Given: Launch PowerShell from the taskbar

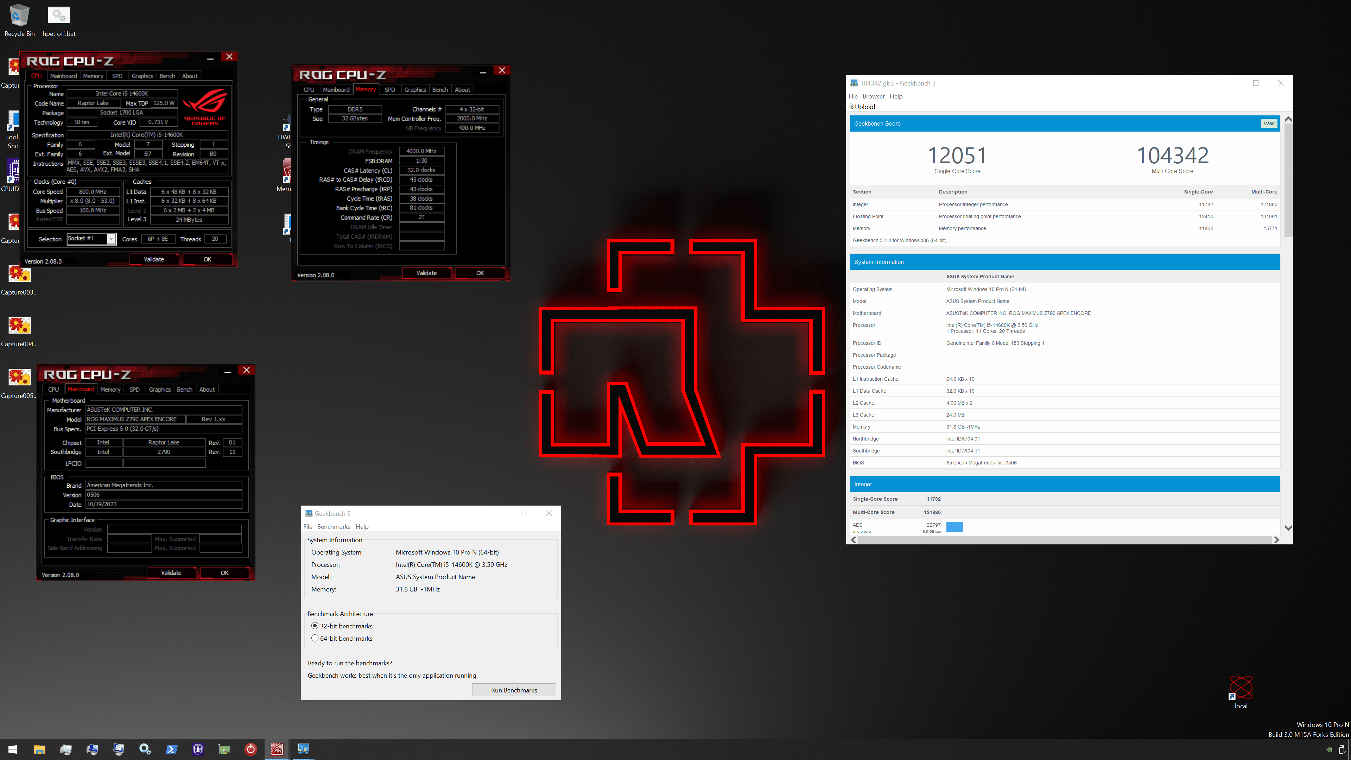Looking at the screenshot, I should [x=171, y=749].
